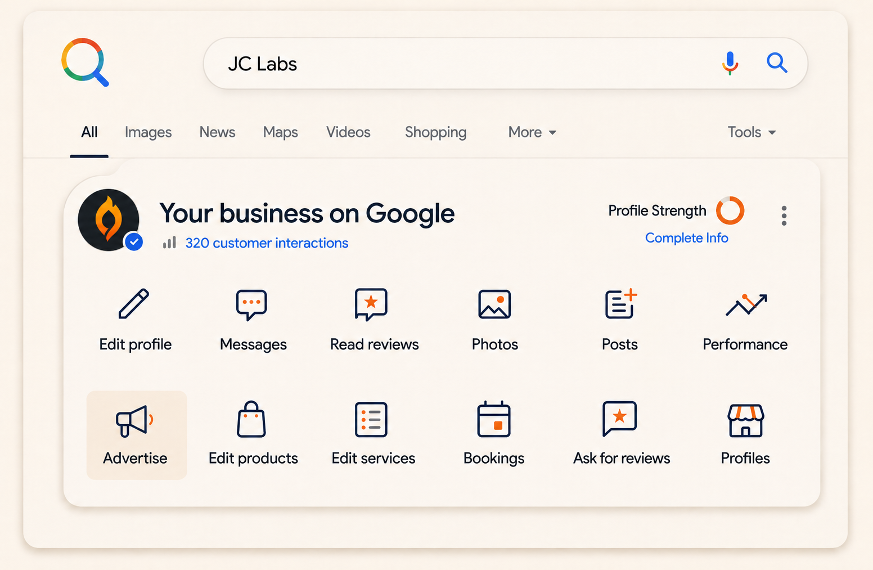
Task: Click the Profile Strength progress ring
Action: pos(730,210)
